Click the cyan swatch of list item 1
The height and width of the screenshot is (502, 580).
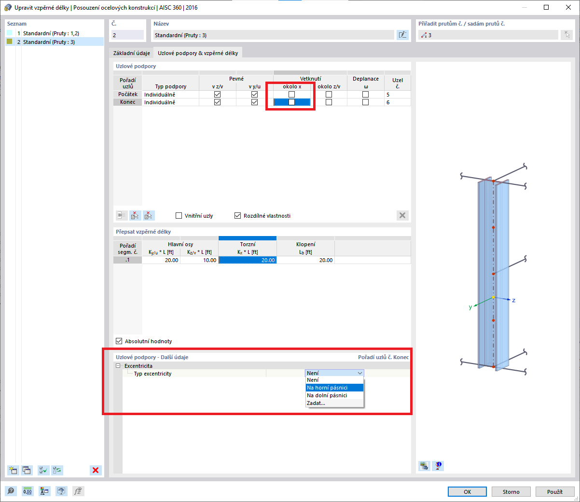pos(10,33)
